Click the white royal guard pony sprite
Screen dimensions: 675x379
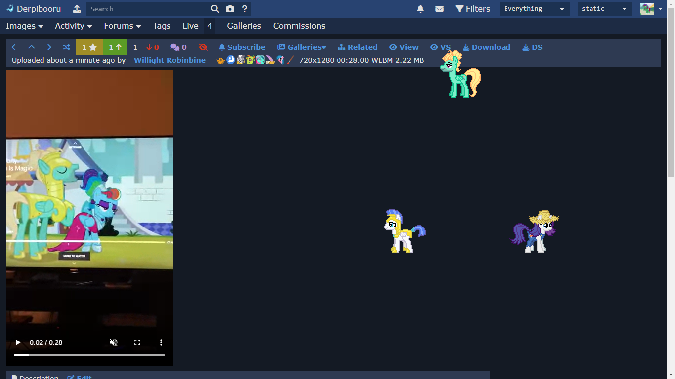[x=405, y=231]
